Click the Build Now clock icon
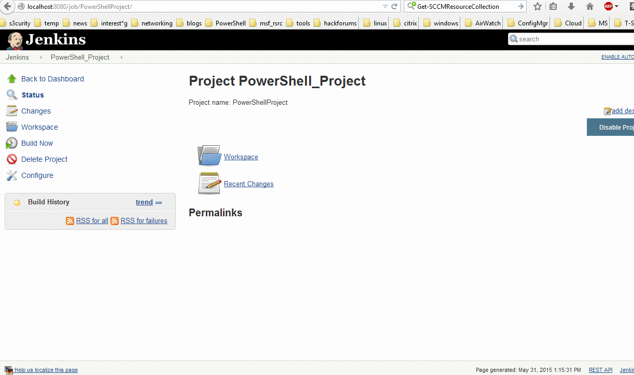 click(12, 143)
